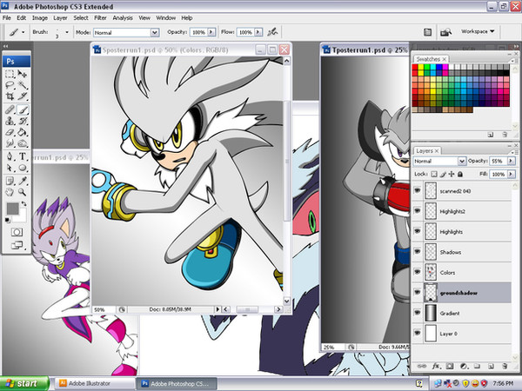Viewport: 522px width, 391px height.
Task: Open the Workspace dropdown
Action: click(478, 31)
